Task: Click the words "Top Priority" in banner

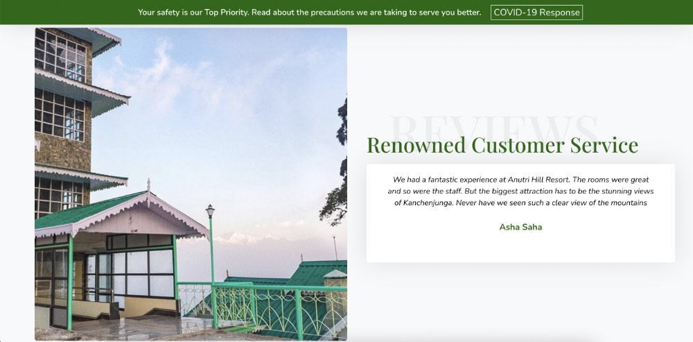Action: point(226,12)
